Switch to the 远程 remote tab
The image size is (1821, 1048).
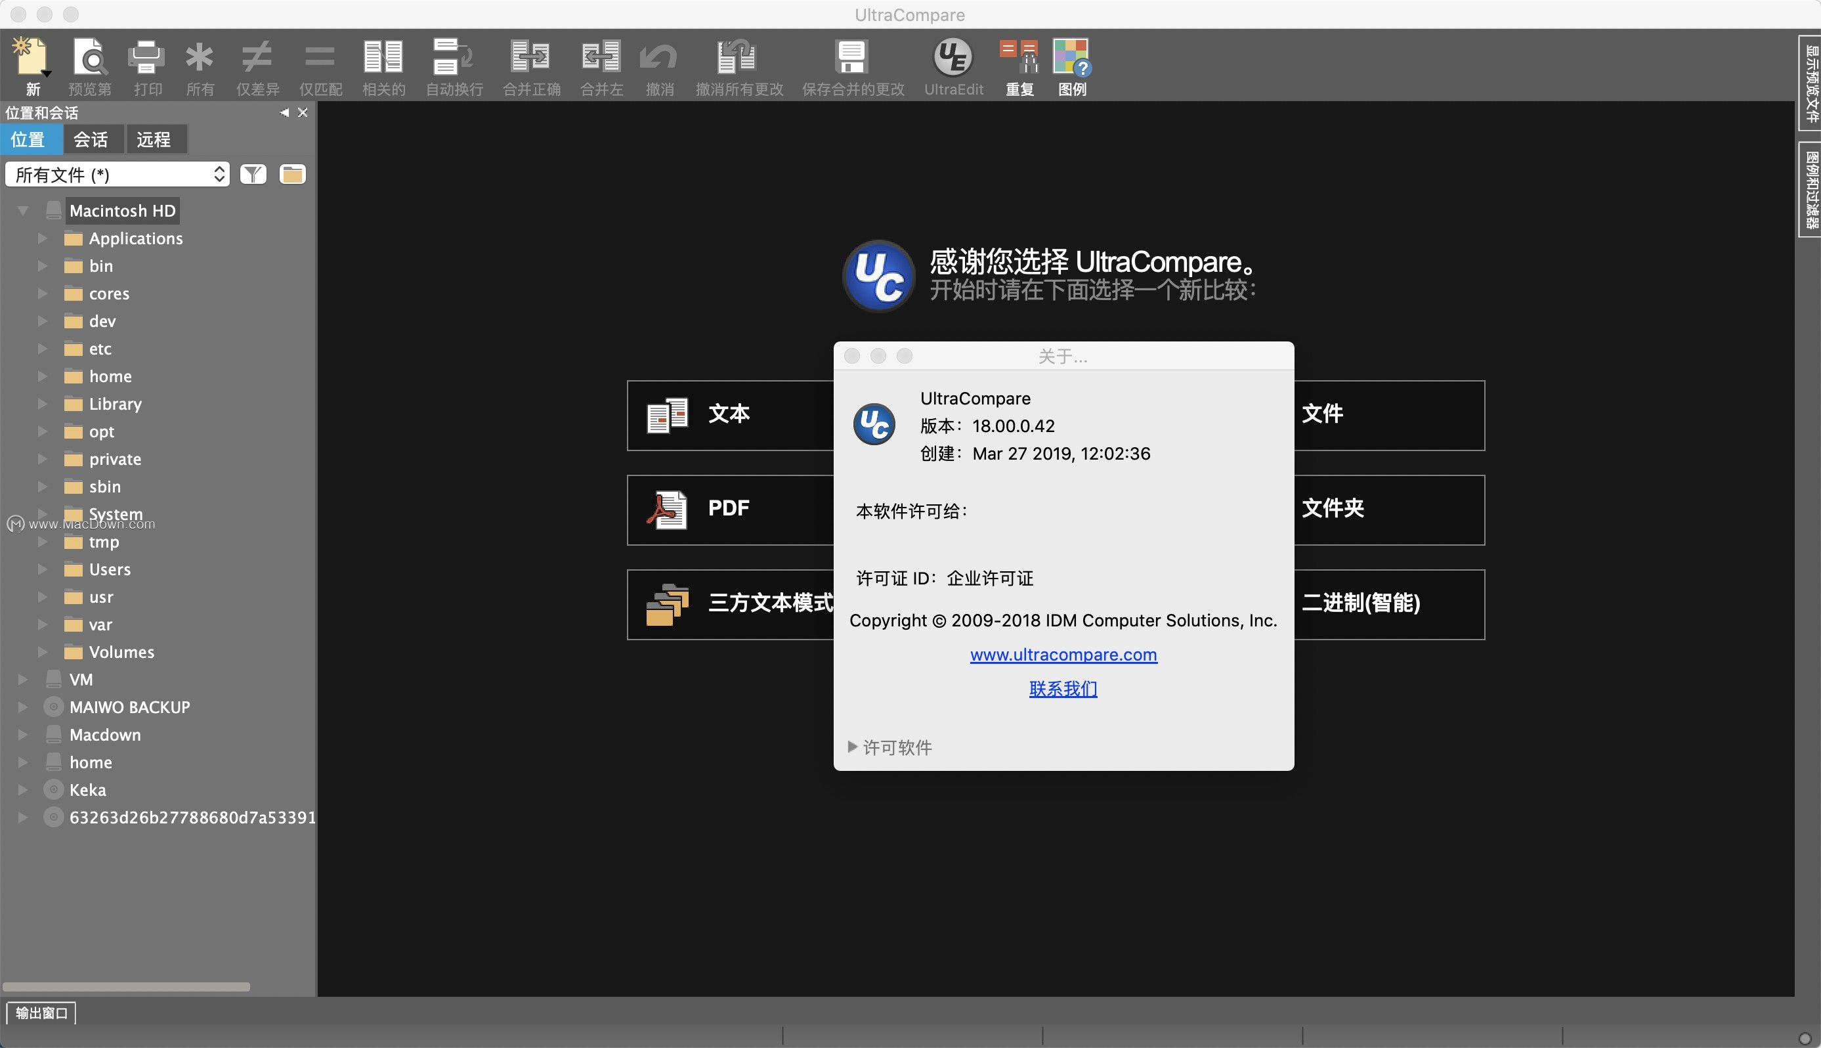tap(156, 139)
